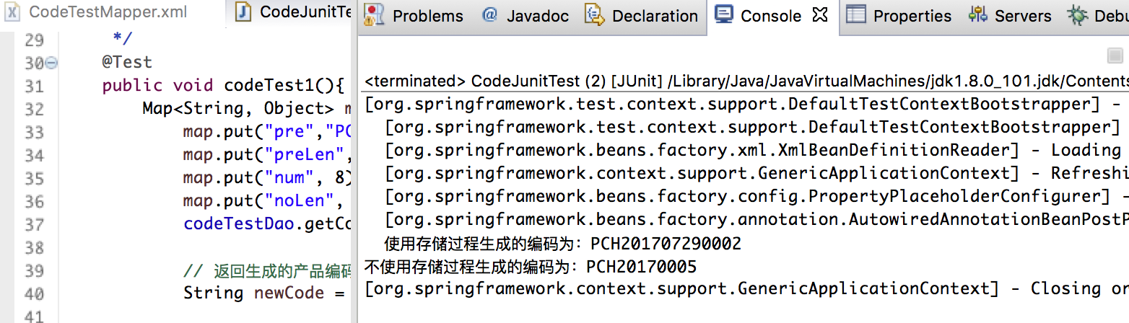The width and height of the screenshot is (1129, 323).
Task: Click the CodeJunitTest Java file icon
Action: (x=244, y=12)
